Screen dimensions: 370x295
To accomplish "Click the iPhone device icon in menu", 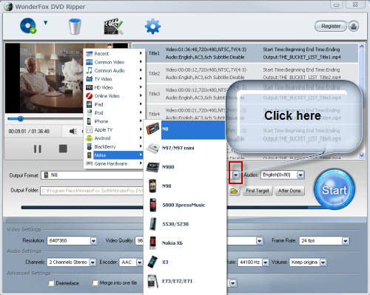I will pos(89,121).
